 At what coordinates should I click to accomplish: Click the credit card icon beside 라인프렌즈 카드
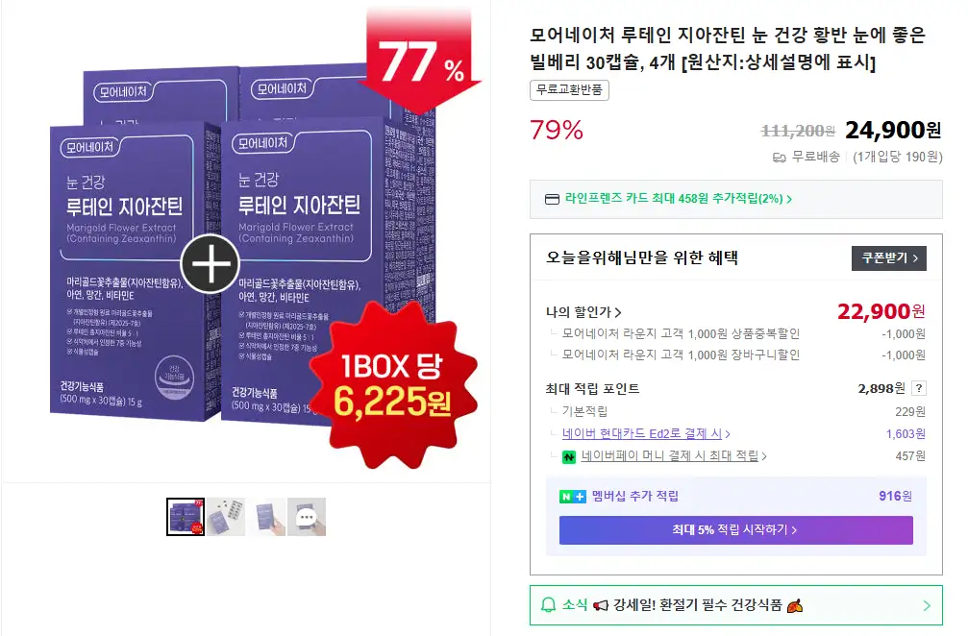[552, 199]
